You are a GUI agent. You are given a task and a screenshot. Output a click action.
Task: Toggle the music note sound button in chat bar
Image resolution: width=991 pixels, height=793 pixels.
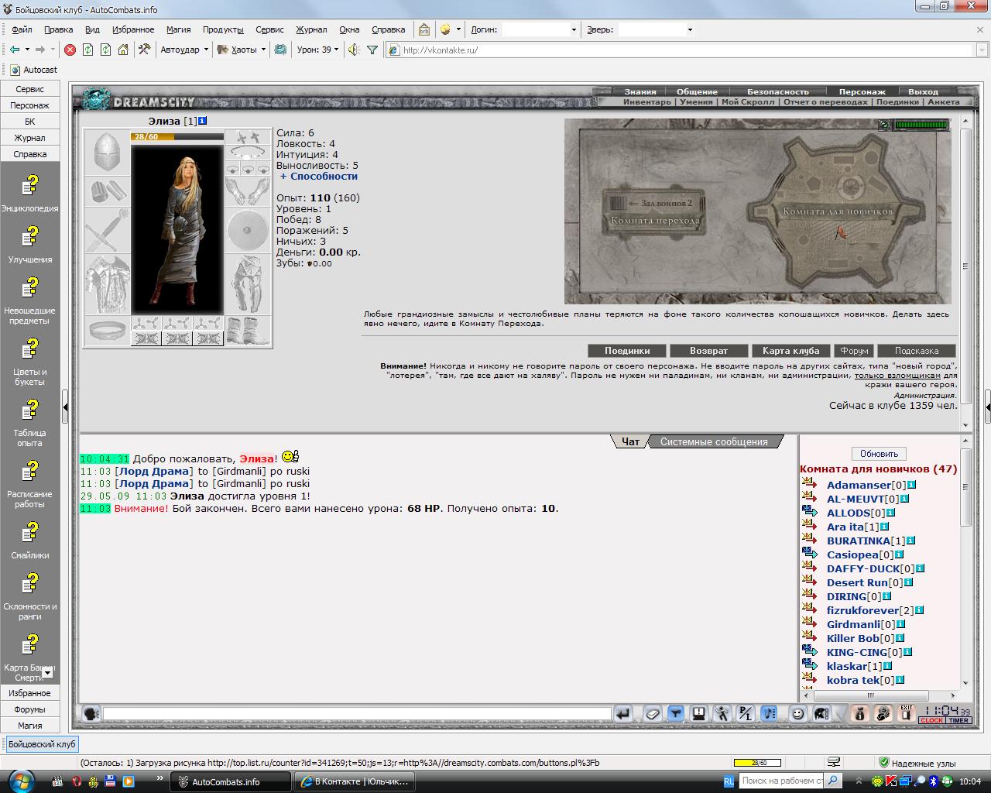click(769, 714)
